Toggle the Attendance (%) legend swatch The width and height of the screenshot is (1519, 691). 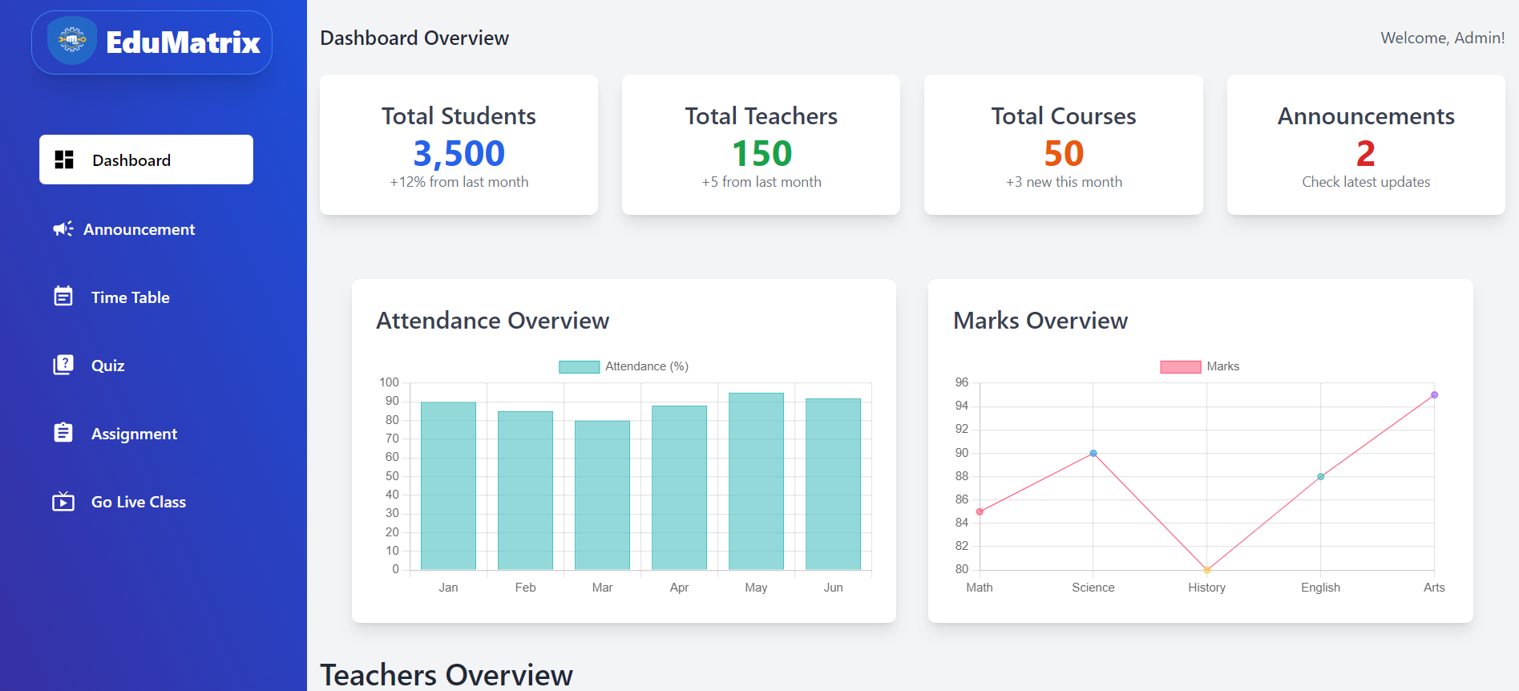(579, 367)
